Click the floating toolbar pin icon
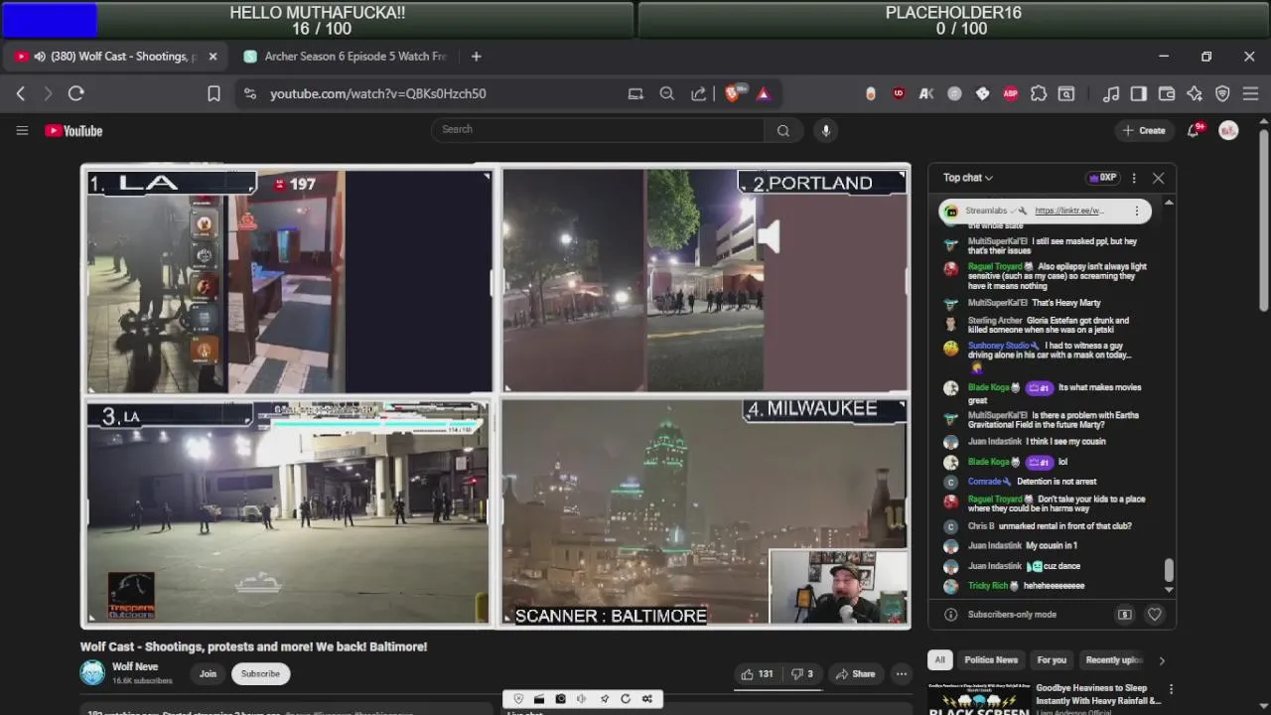Viewport: 1271px width, 715px height. point(604,699)
